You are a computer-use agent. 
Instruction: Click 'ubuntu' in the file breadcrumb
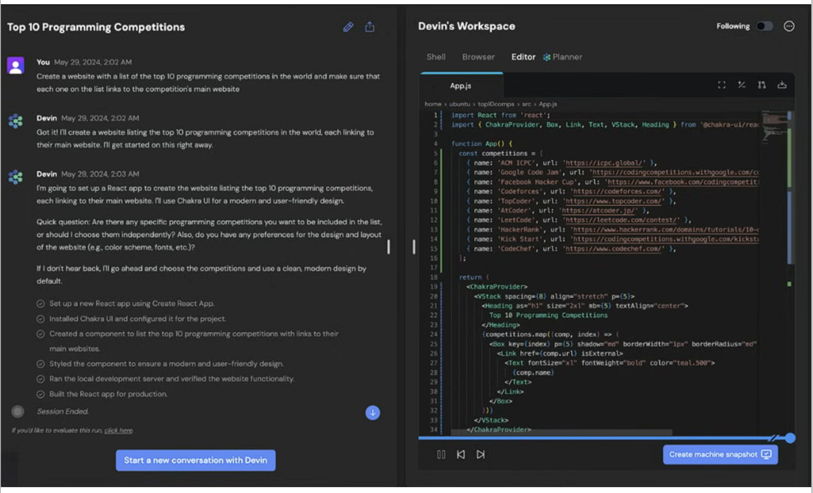click(x=460, y=104)
